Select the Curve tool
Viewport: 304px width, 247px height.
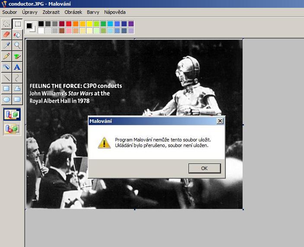point(17,78)
